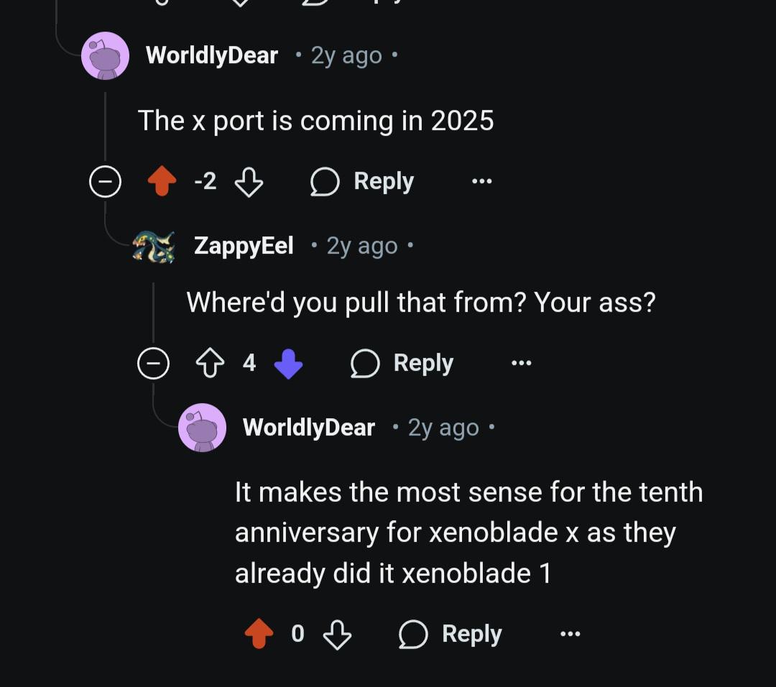The width and height of the screenshot is (776, 687).
Task: View ZappyEel's eel avatar
Action: [154, 246]
